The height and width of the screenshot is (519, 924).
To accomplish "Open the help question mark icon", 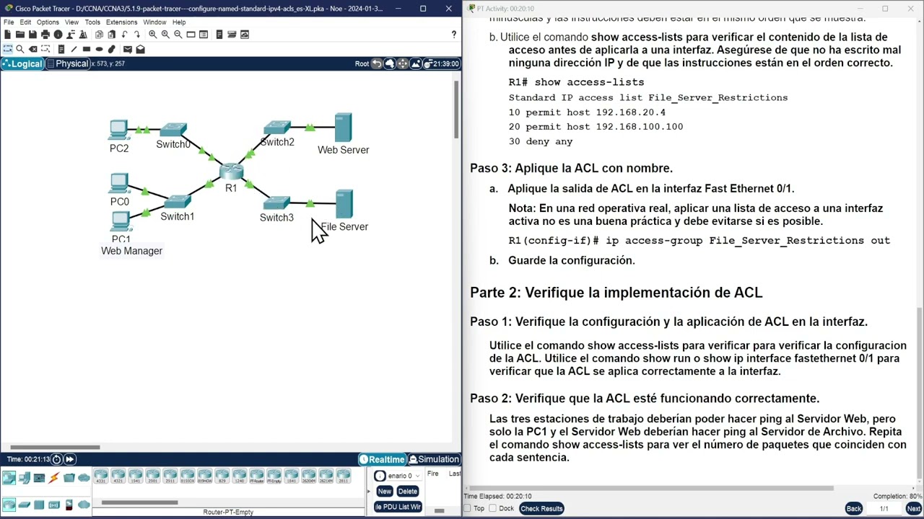I will pos(453,35).
